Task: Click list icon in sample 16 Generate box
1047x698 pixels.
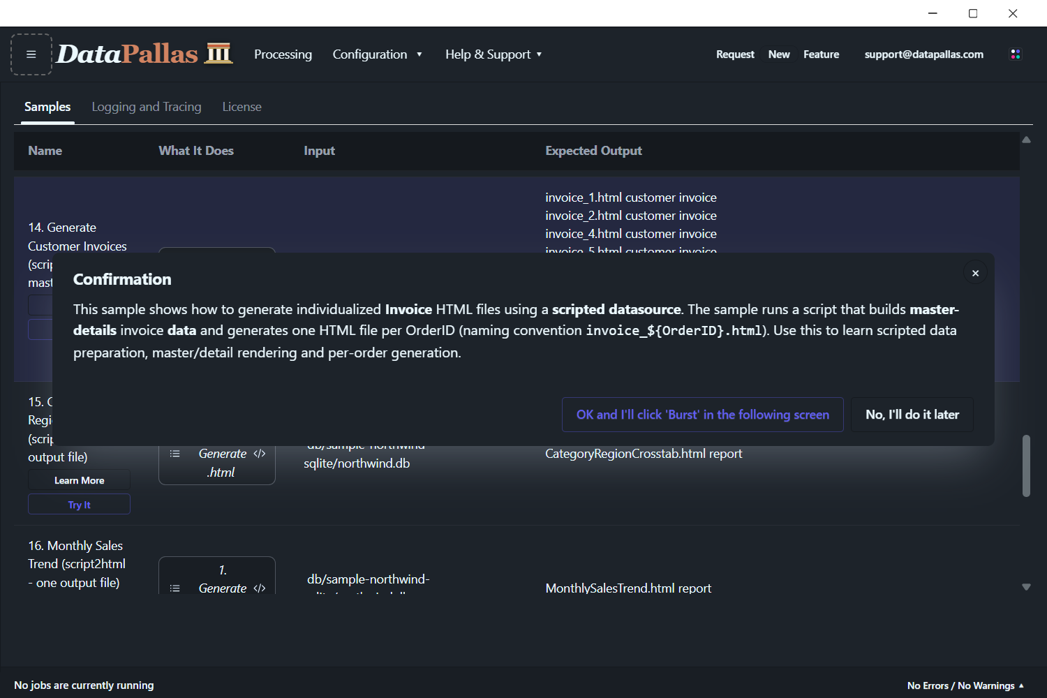Action: tap(175, 588)
